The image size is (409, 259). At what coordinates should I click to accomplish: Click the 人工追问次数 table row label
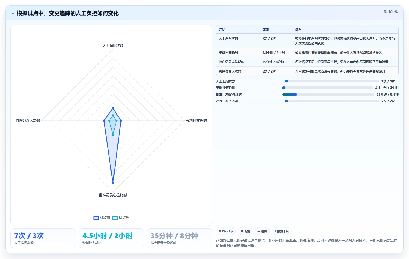pos(228,39)
